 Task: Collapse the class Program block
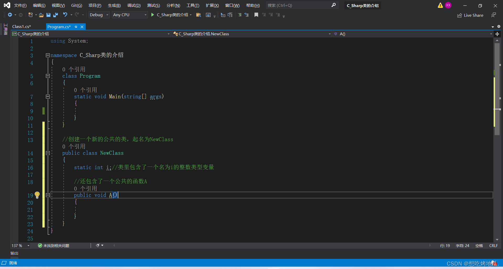coord(48,76)
